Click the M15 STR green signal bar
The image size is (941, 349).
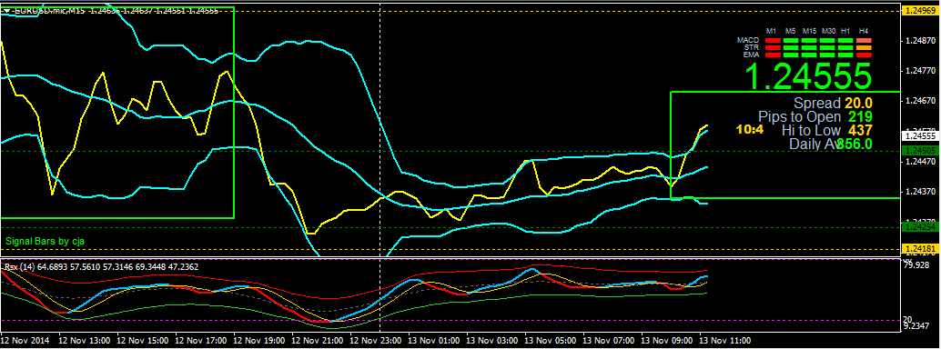pos(809,47)
